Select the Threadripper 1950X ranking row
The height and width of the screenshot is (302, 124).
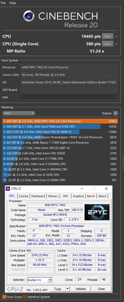60,137
